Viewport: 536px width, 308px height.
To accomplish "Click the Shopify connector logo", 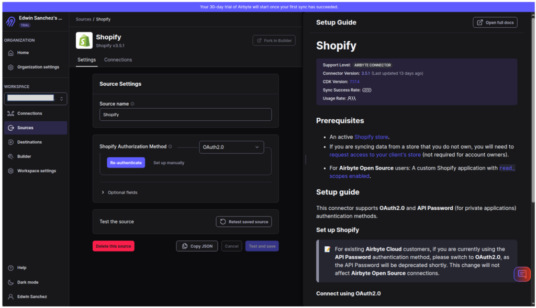I will [84, 40].
